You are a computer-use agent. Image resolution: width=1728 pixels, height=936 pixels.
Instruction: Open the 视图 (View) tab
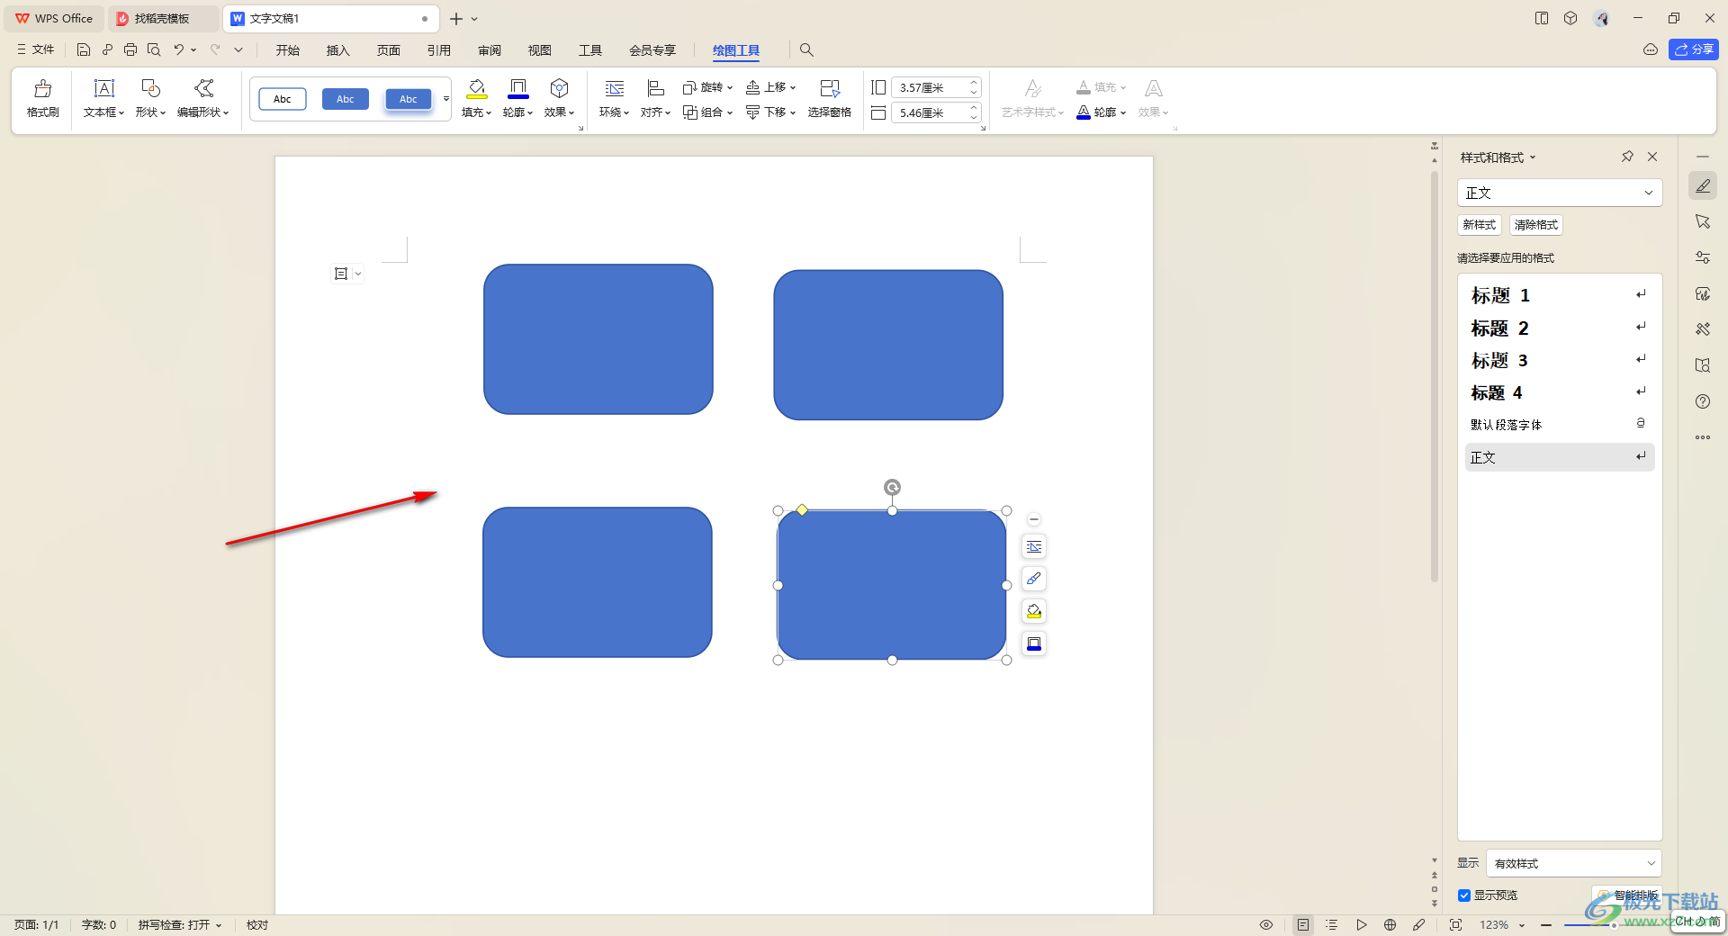click(x=540, y=50)
